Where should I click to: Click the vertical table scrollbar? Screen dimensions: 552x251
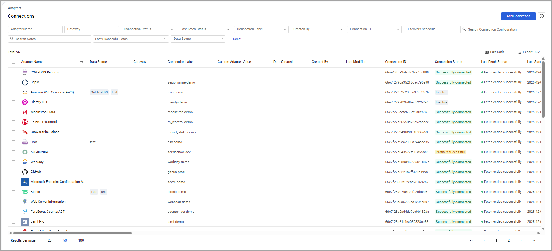(543, 89)
